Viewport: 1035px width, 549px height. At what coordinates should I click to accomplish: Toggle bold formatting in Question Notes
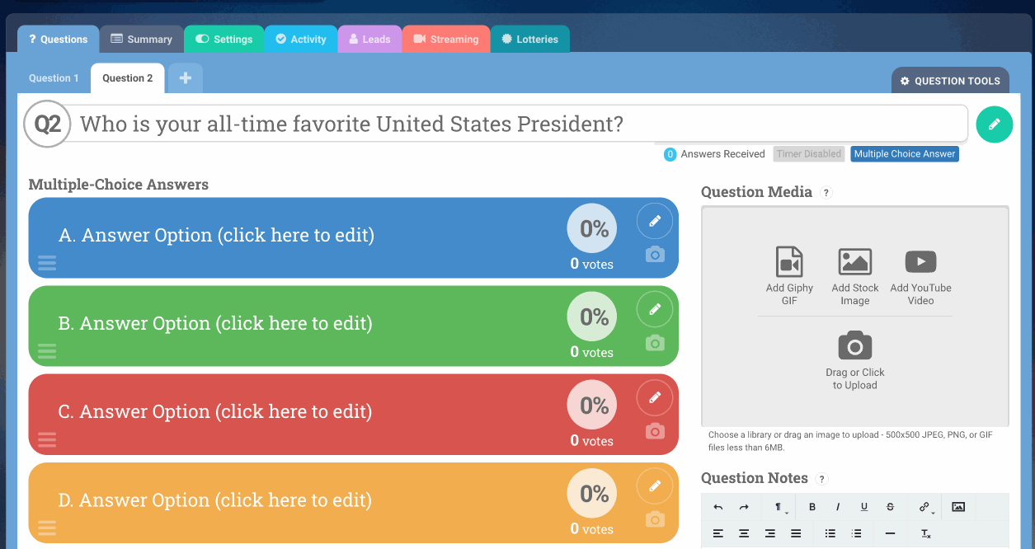click(812, 507)
